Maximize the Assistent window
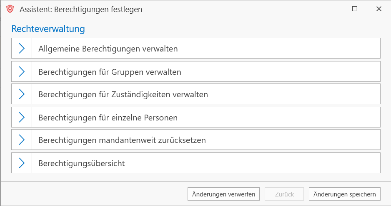The image size is (391, 206). (x=355, y=9)
